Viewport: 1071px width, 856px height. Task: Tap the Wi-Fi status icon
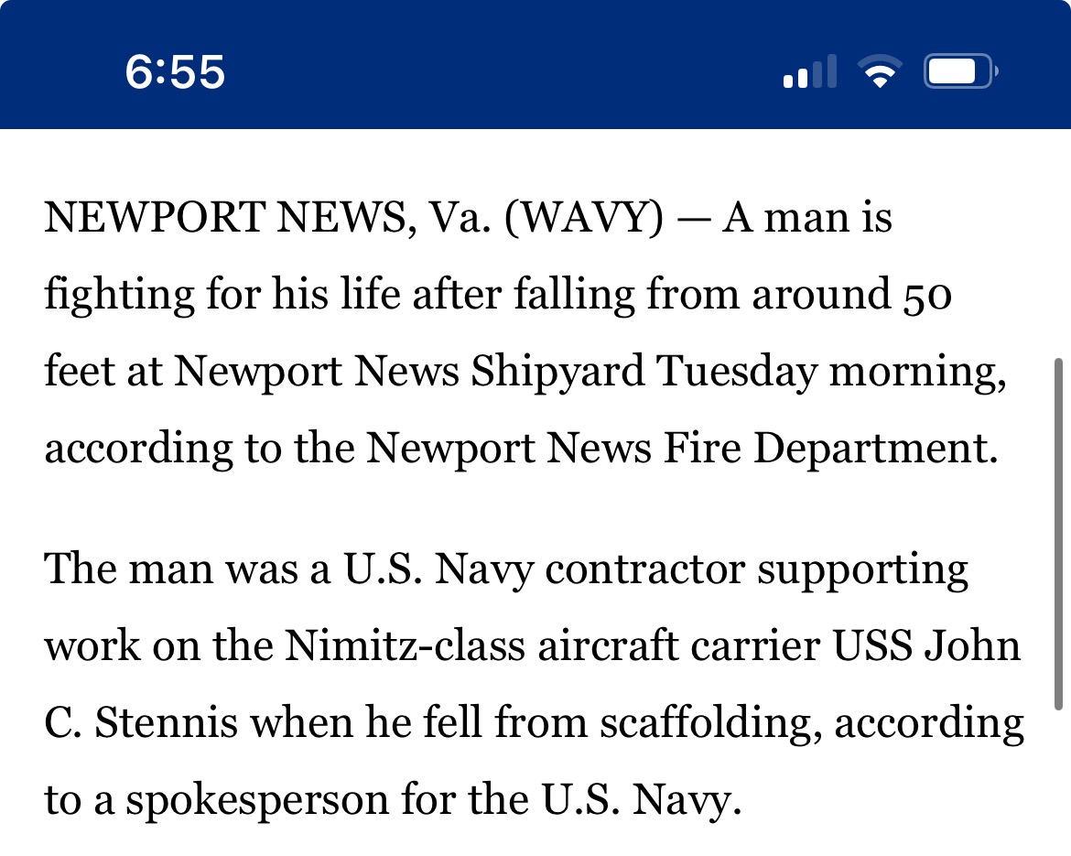(x=880, y=71)
